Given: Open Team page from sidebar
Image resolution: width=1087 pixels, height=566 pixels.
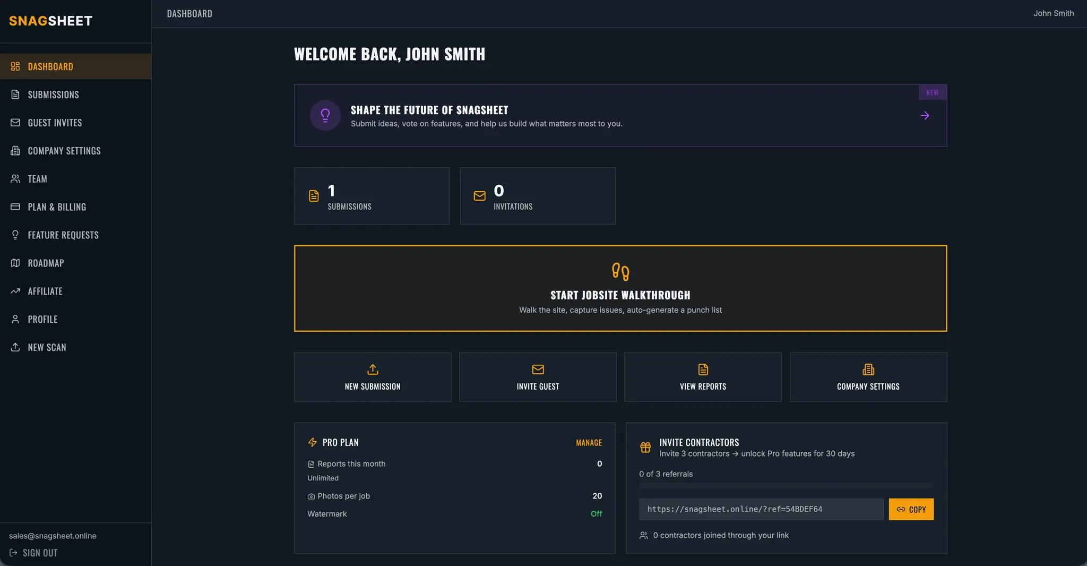Looking at the screenshot, I should point(75,179).
